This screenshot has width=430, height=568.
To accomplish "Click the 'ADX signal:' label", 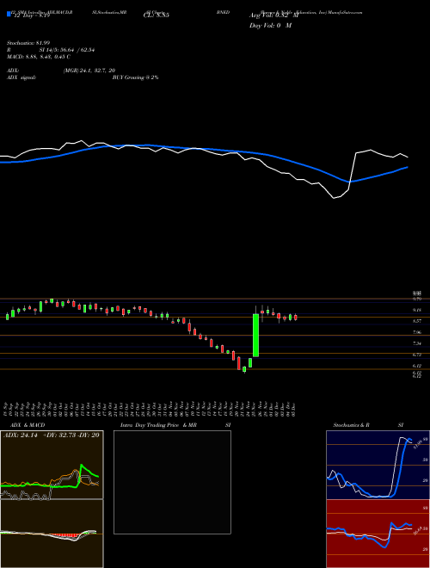I will [x=21, y=77].
